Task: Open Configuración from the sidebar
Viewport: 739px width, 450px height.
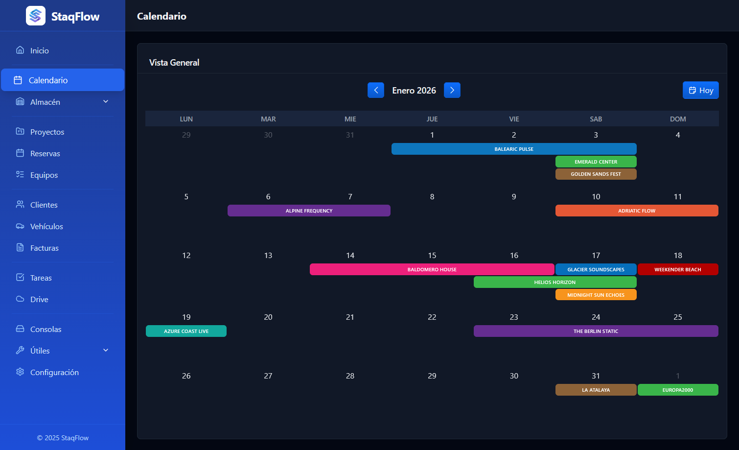Action: pyautogui.click(x=54, y=372)
